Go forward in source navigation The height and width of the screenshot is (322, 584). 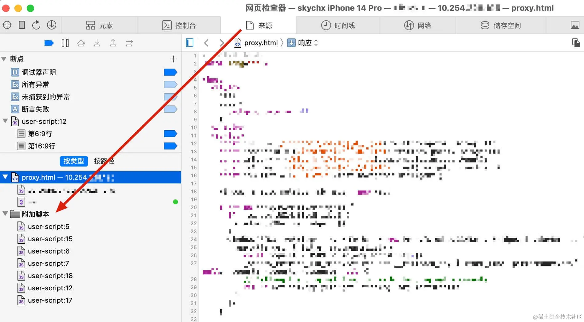(x=222, y=43)
